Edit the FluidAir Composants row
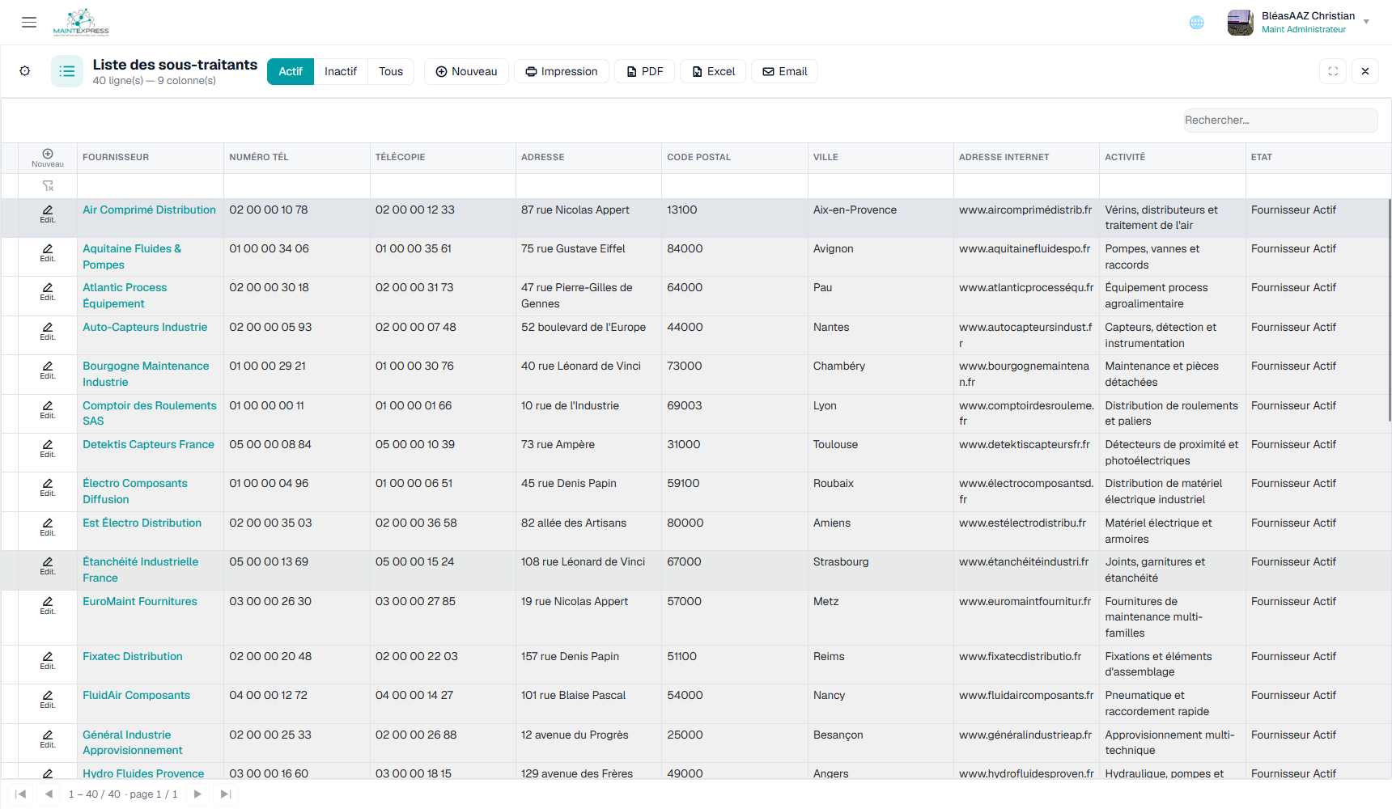Image resolution: width=1392 pixels, height=809 pixels. [x=48, y=699]
